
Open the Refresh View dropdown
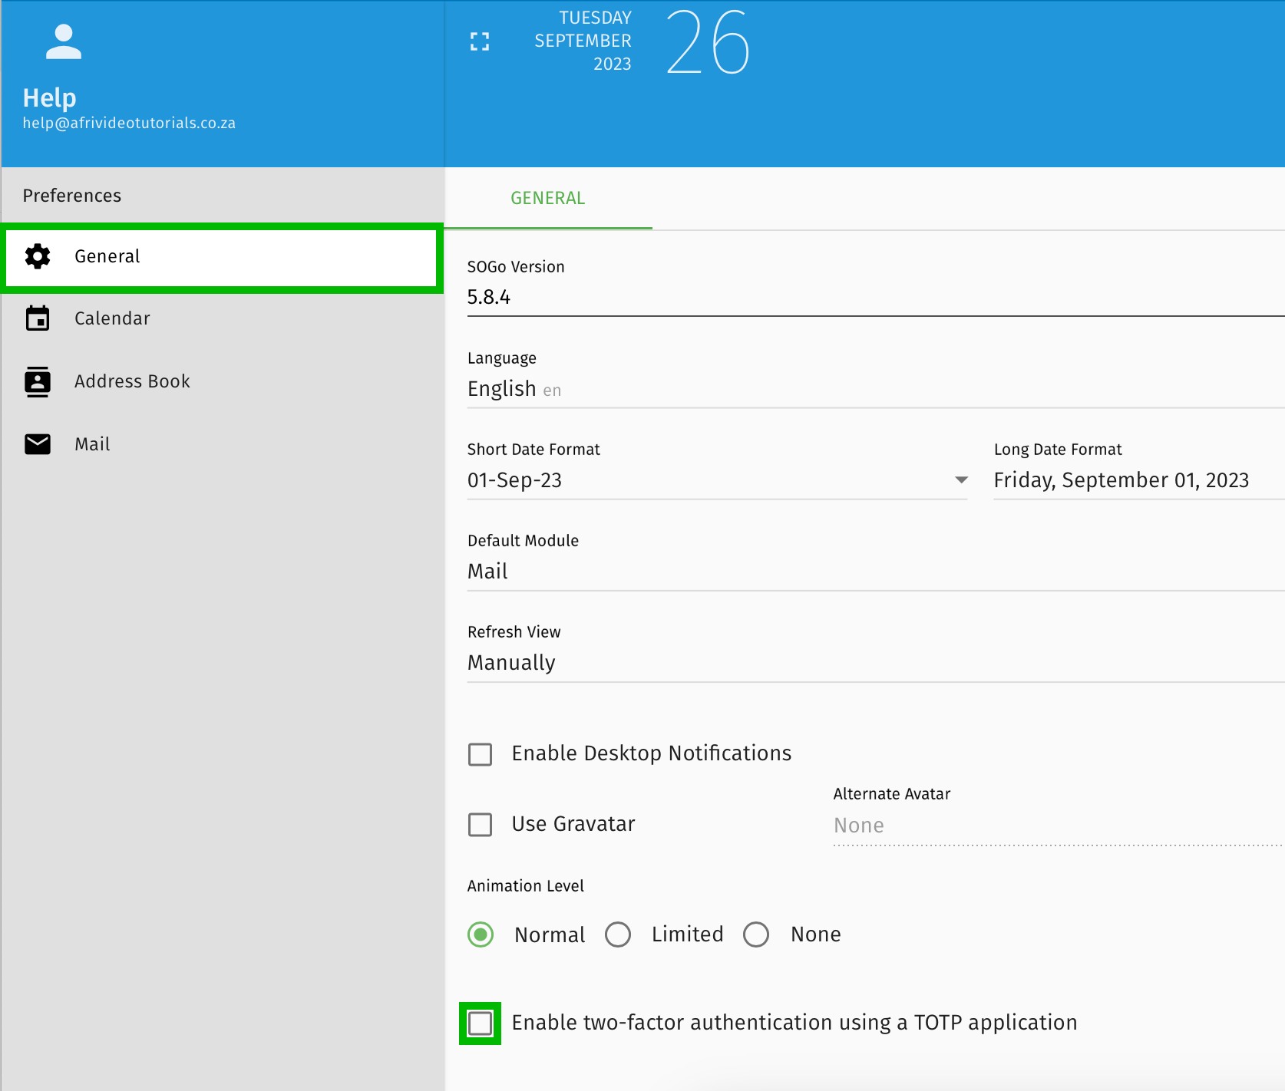click(875, 663)
